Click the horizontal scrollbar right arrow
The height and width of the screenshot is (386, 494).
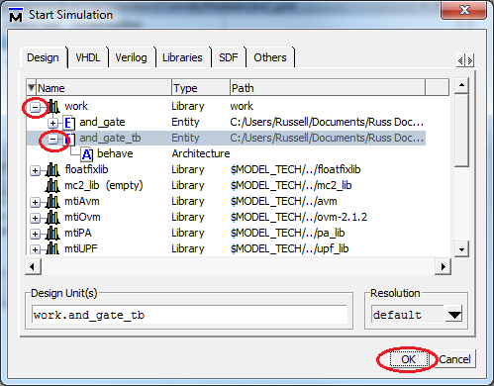click(443, 266)
